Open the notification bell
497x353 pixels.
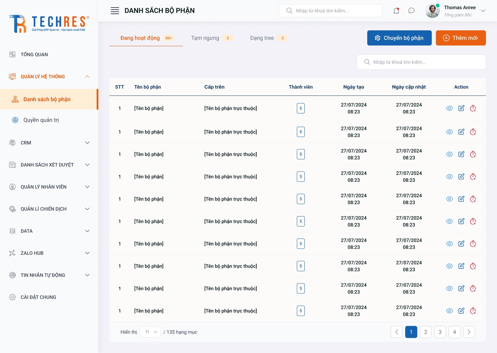[x=396, y=11]
